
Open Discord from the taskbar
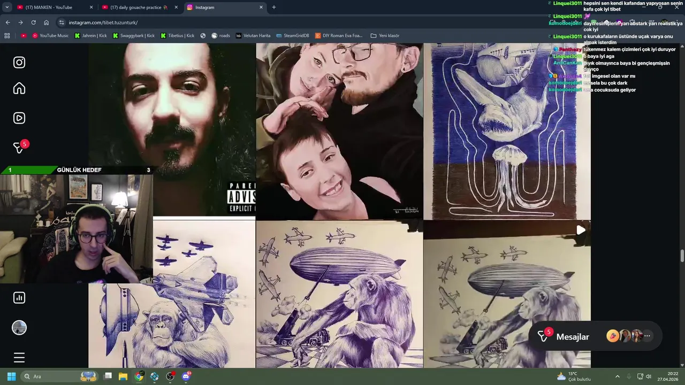[x=186, y=376]
